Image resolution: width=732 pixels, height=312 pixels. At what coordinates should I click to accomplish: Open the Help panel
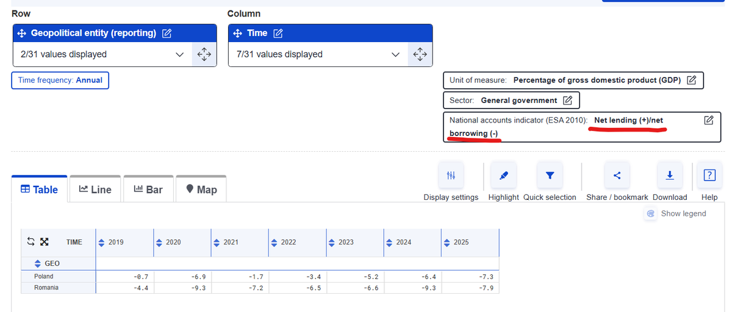coord(709,175)
